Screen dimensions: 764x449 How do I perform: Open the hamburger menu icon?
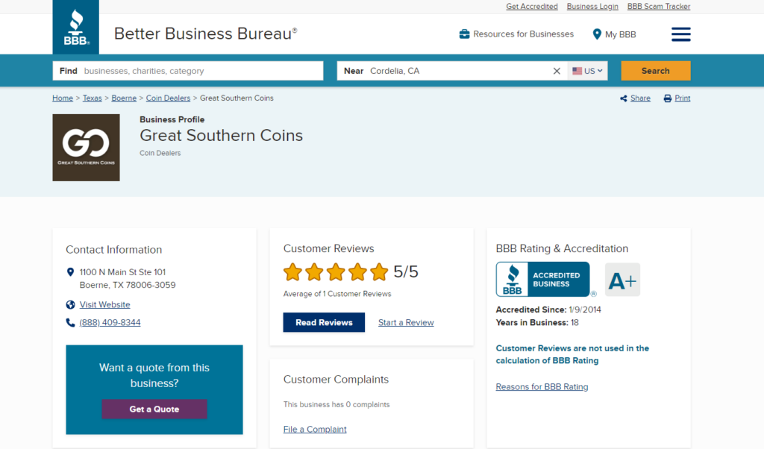coord(680,34)
